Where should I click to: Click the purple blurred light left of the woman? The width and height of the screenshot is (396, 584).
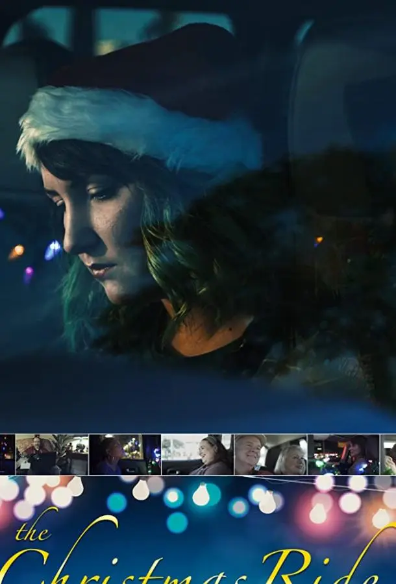(28, 274)
